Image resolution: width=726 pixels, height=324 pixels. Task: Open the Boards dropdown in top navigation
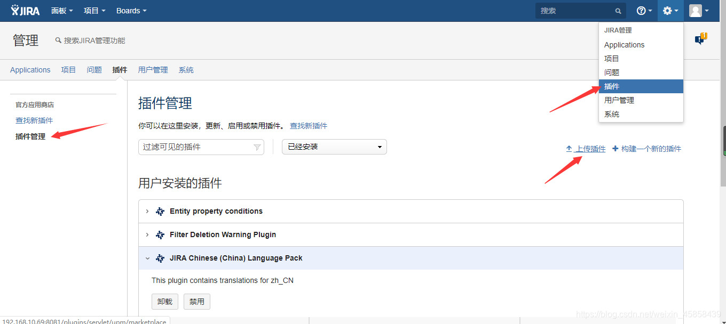click(x=131, y=11)
